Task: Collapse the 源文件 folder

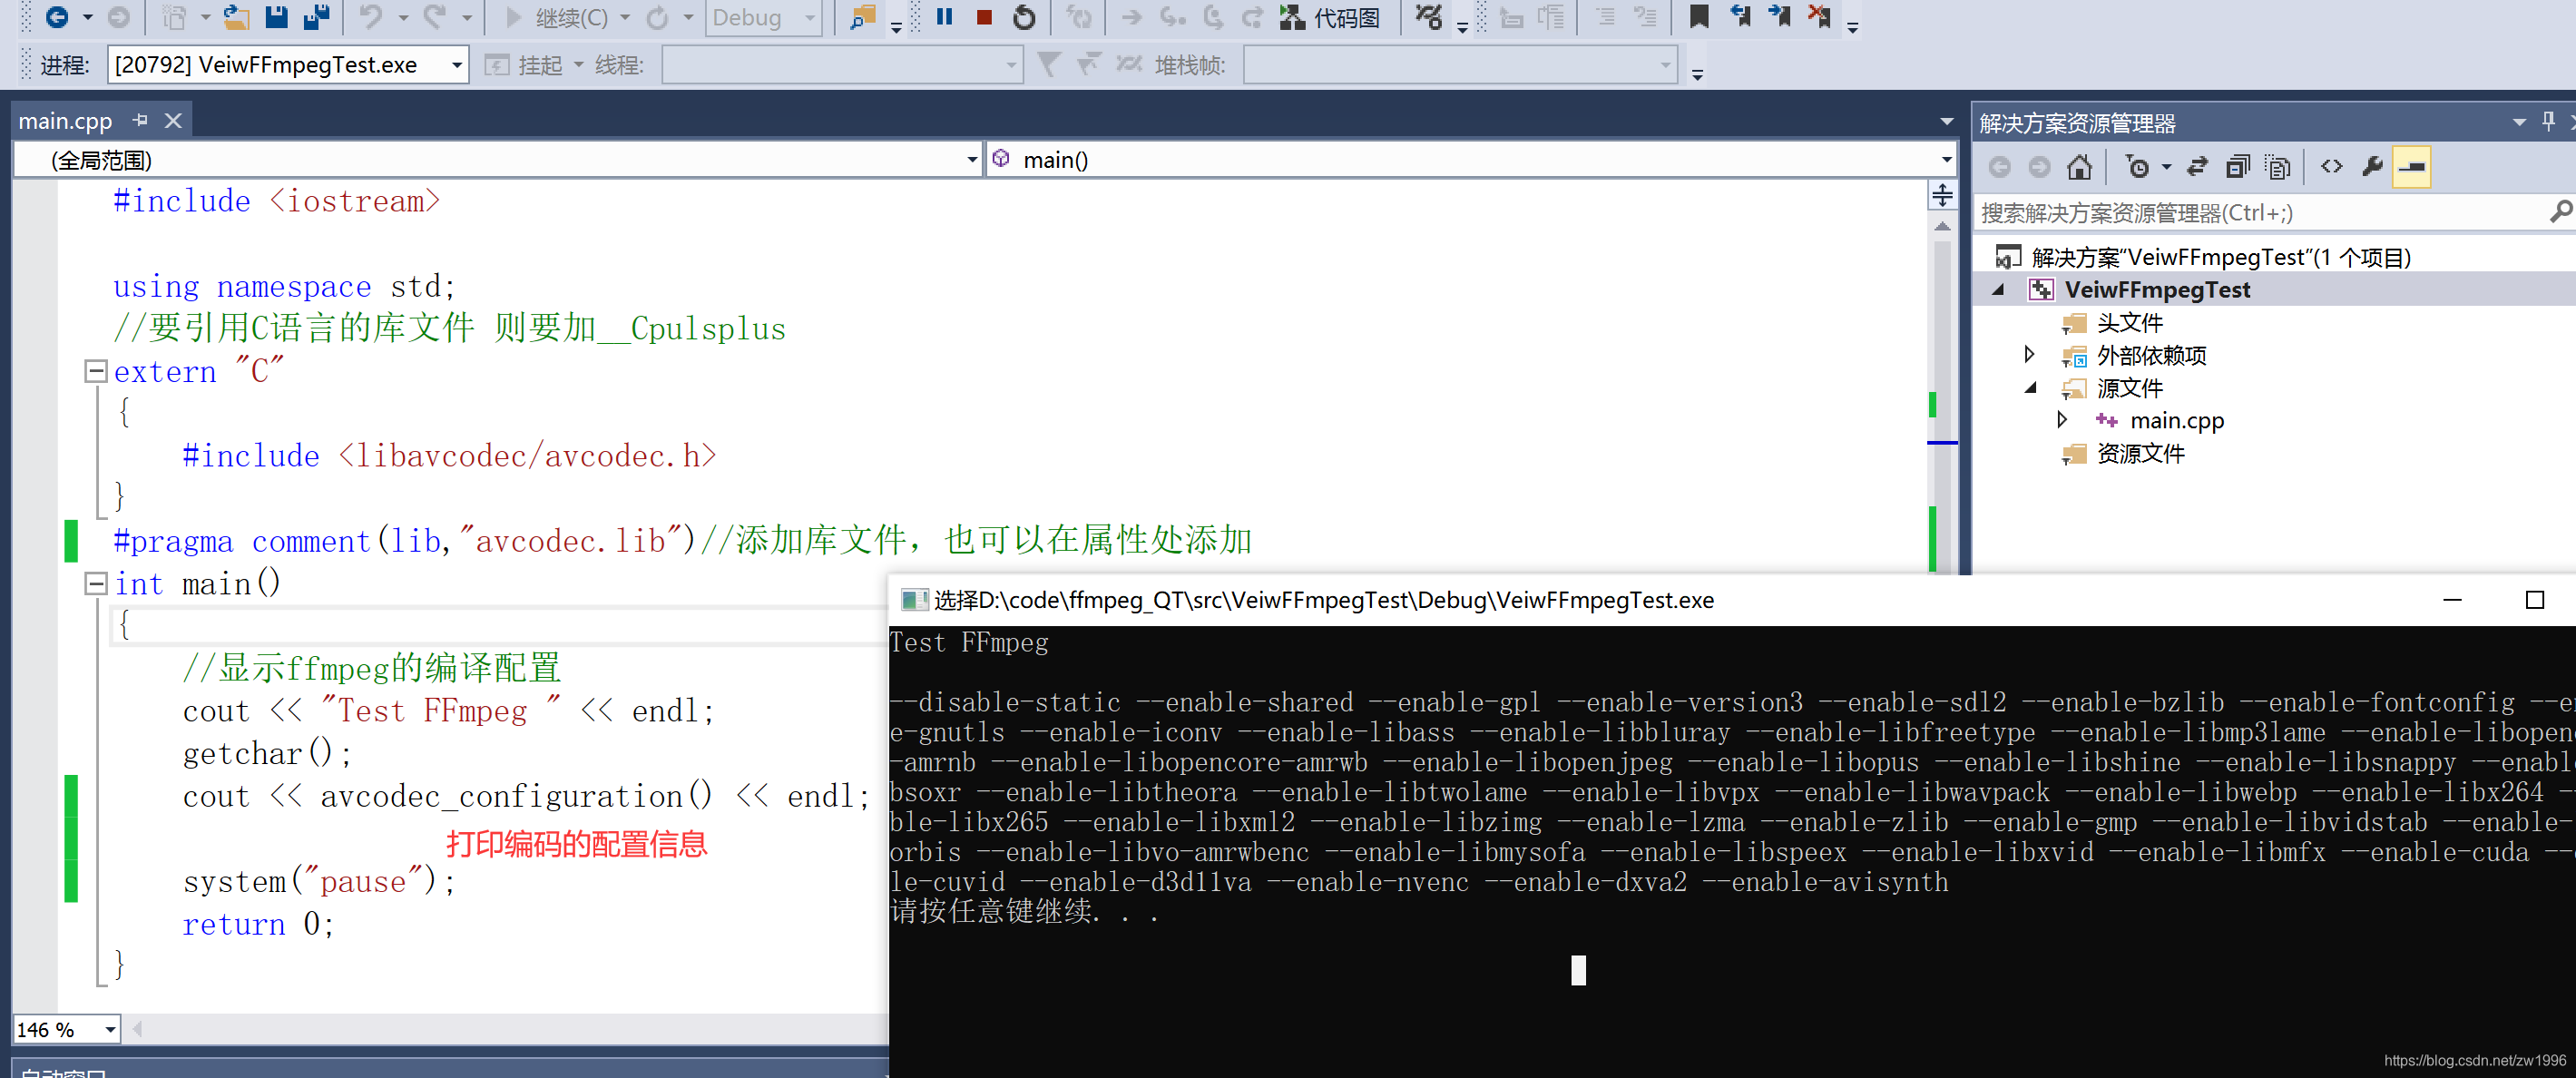Action: (x=2030, y=388)
